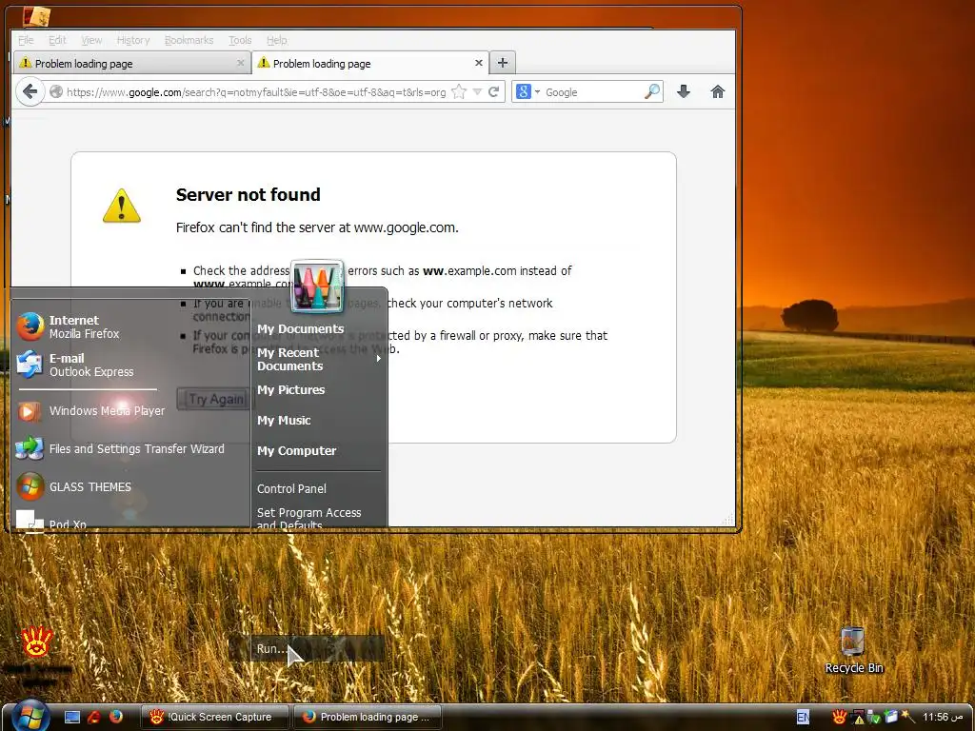Click the taskbar clock showing 11:56

944,717
